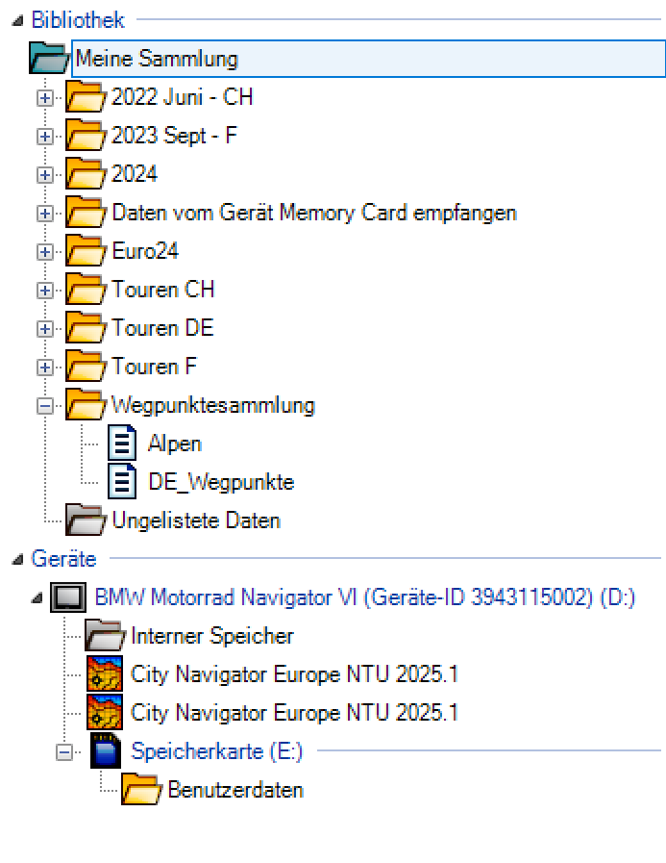Expand the 2023 Sept - F folder
The height and width of the screenshot is (863, 666).
[43, 137]
